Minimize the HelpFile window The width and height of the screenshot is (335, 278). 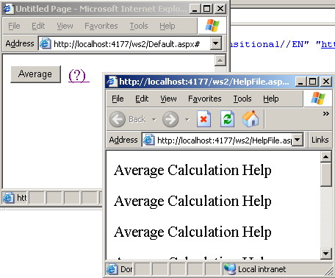click(x=300, y=82)
